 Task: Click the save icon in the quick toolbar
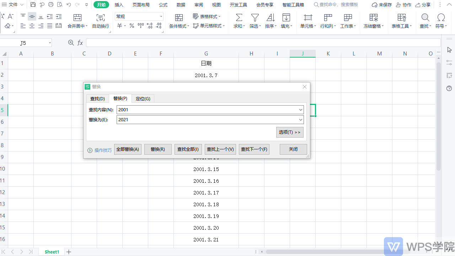coord(33,5)
